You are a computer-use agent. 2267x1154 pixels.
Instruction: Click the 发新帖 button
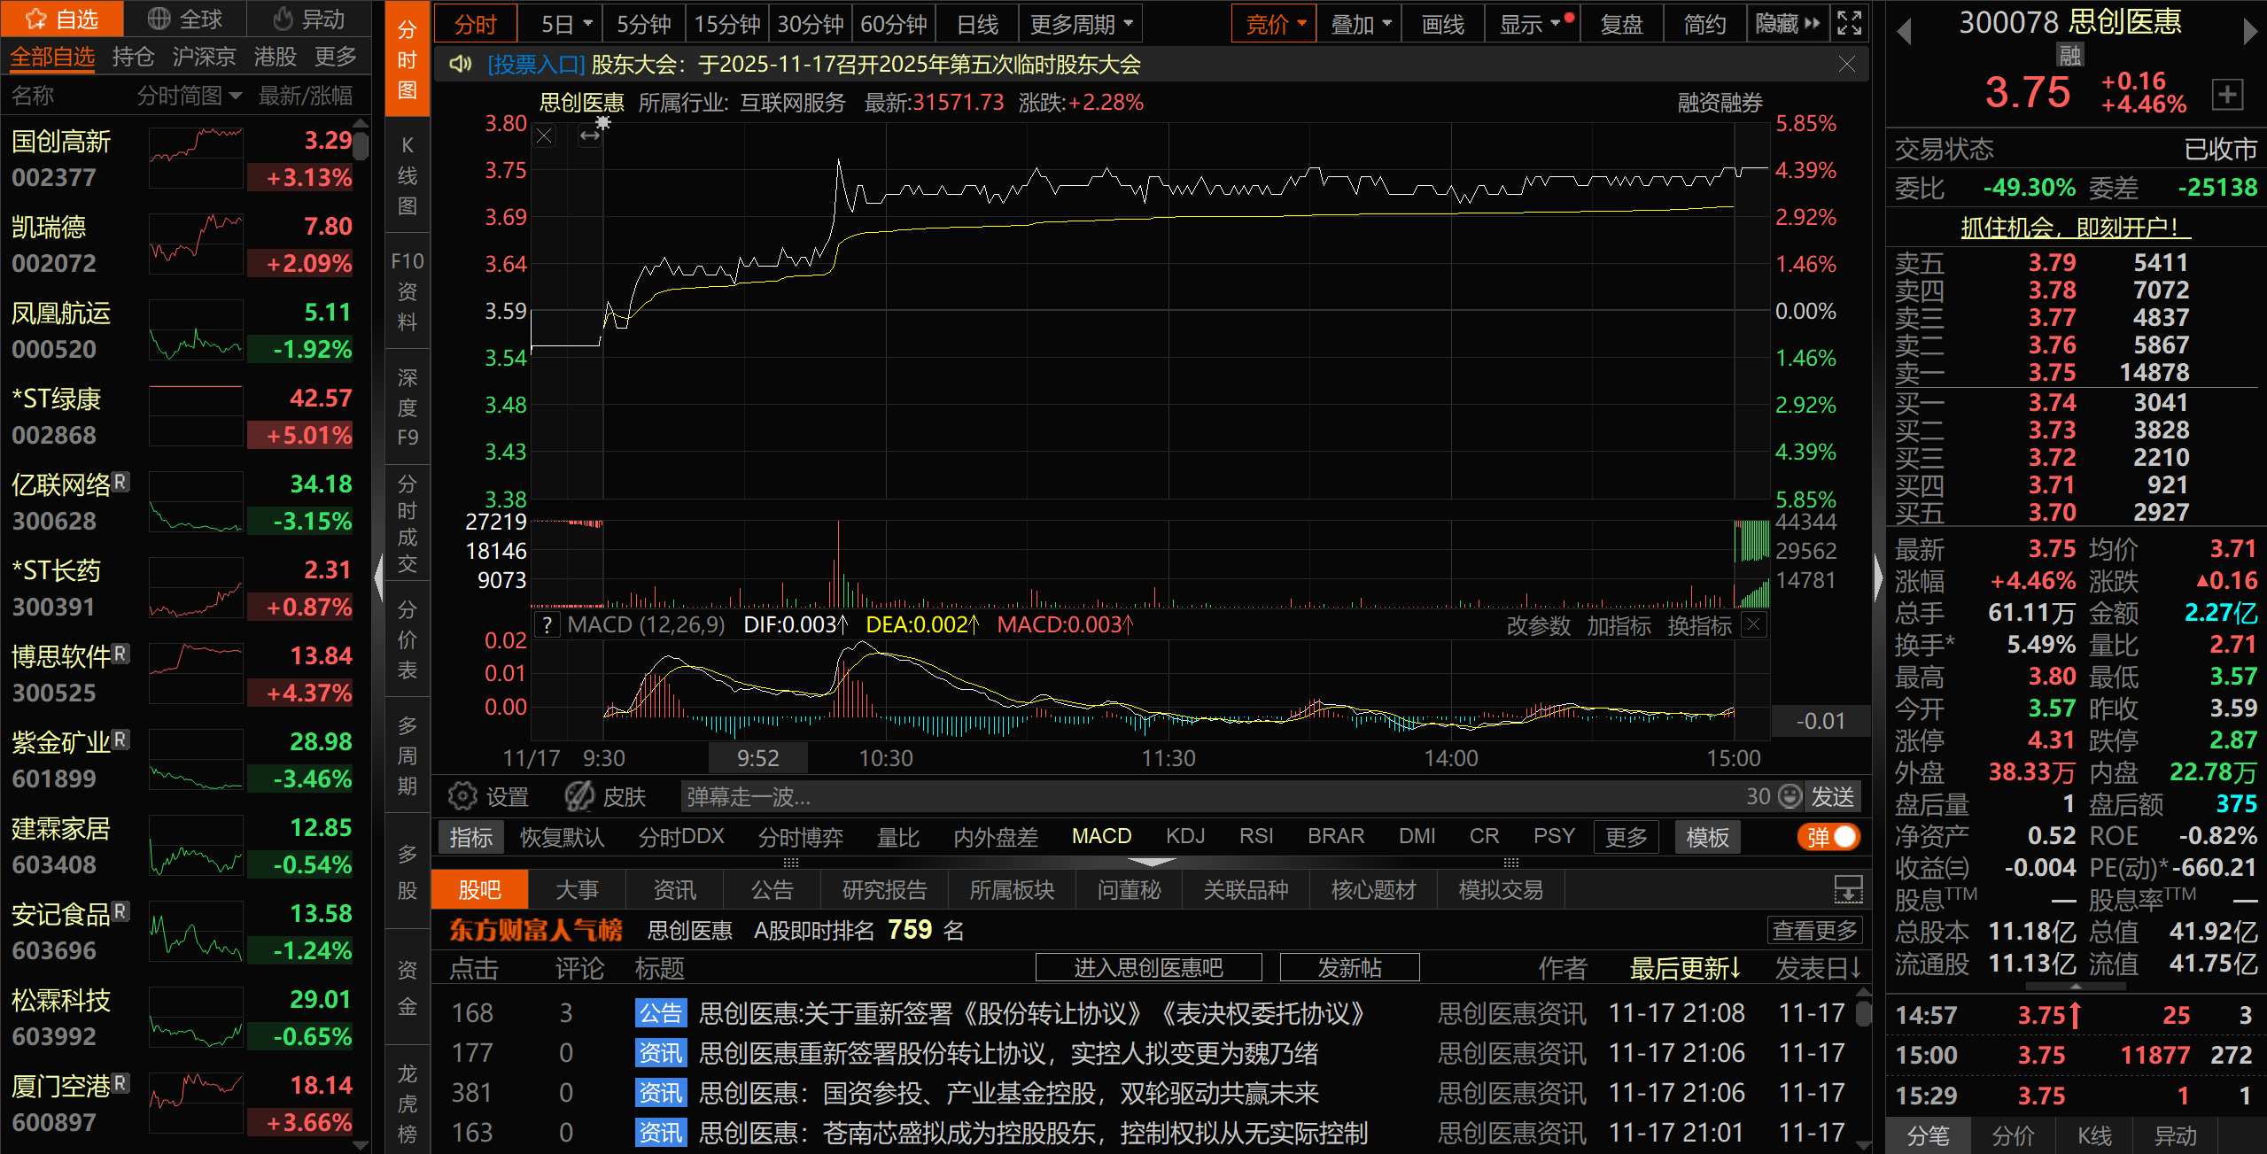[1348, 967]
